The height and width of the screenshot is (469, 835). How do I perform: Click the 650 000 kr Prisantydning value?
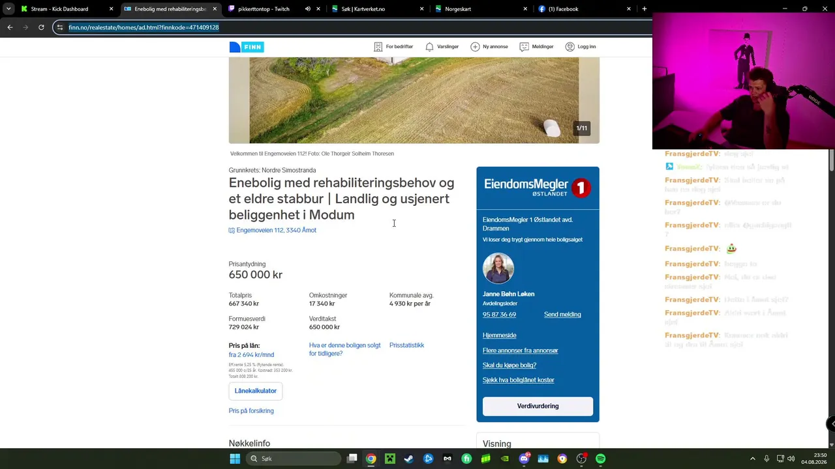[256, 275]
